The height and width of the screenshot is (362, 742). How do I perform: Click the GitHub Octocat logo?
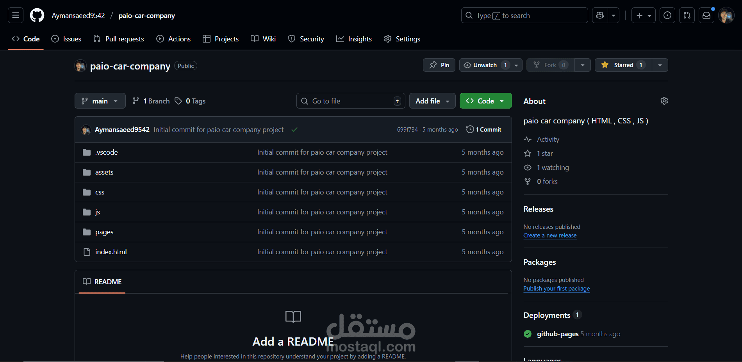click(37, 15)
